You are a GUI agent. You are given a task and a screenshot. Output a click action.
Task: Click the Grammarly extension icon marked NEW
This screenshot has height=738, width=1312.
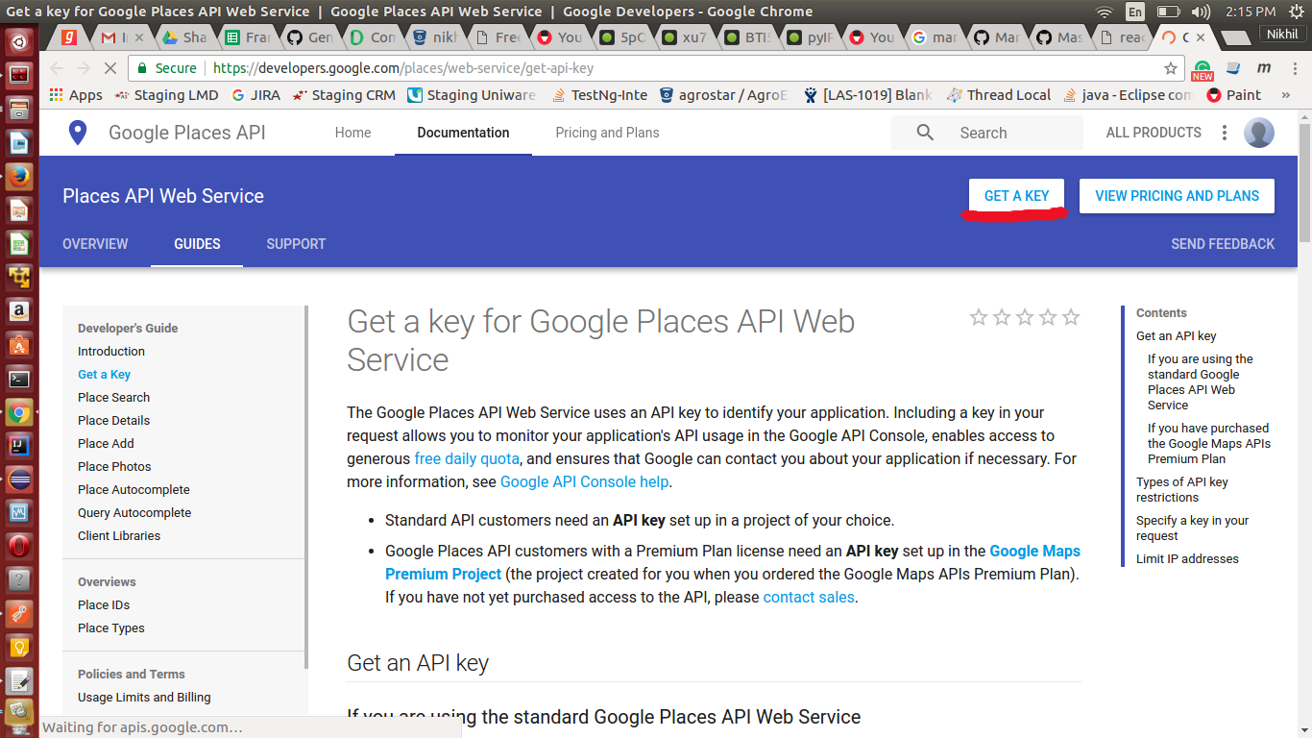coord(1203,69)
